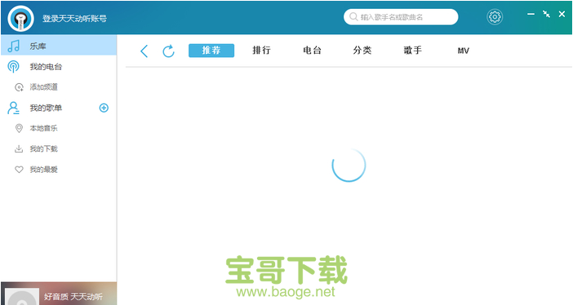Click 好音质 天天动听 now-playing text

pyautogui.click(x=73, y=297)
